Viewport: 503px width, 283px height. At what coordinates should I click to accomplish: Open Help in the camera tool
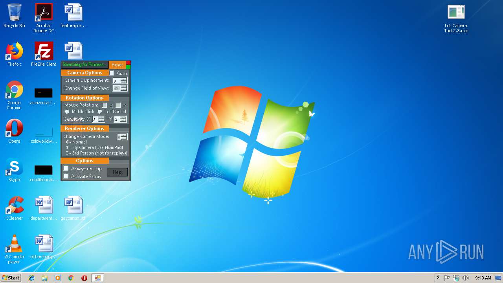(117, 172)
